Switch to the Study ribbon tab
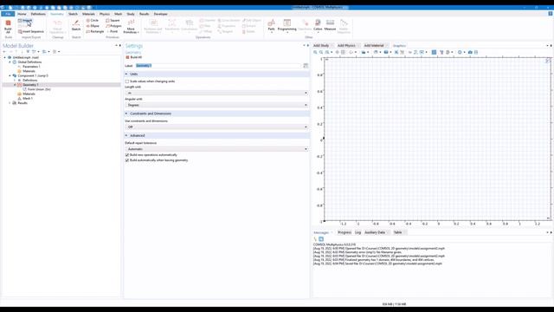 [x=131, y=14]
